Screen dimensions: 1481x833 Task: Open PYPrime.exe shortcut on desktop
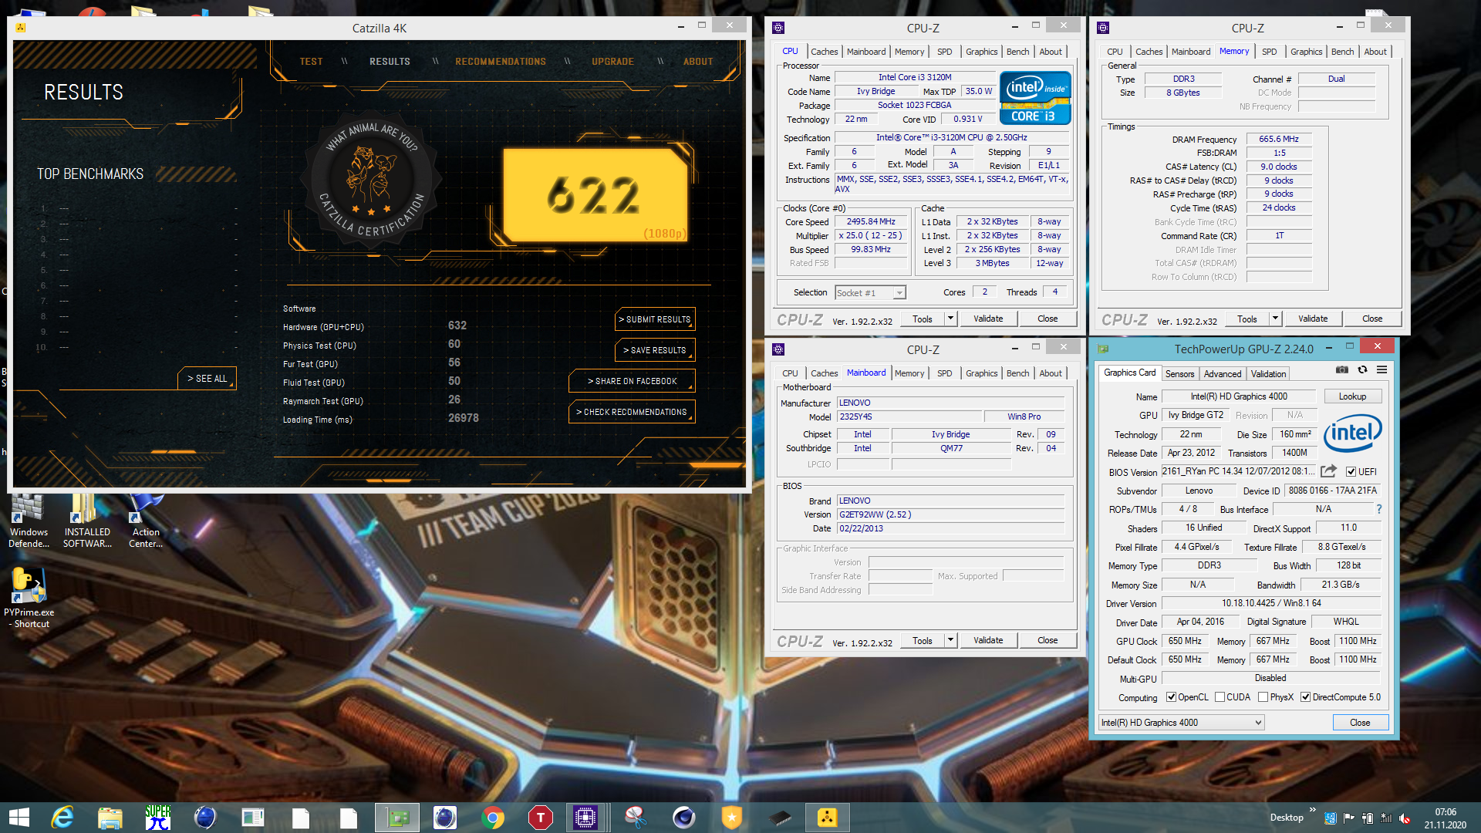coord(29,599)
